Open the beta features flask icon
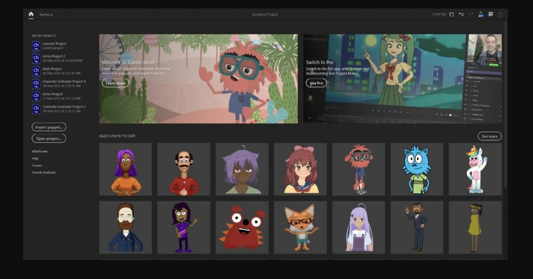This screenshot has height=279, width=533. pos(480,15)
